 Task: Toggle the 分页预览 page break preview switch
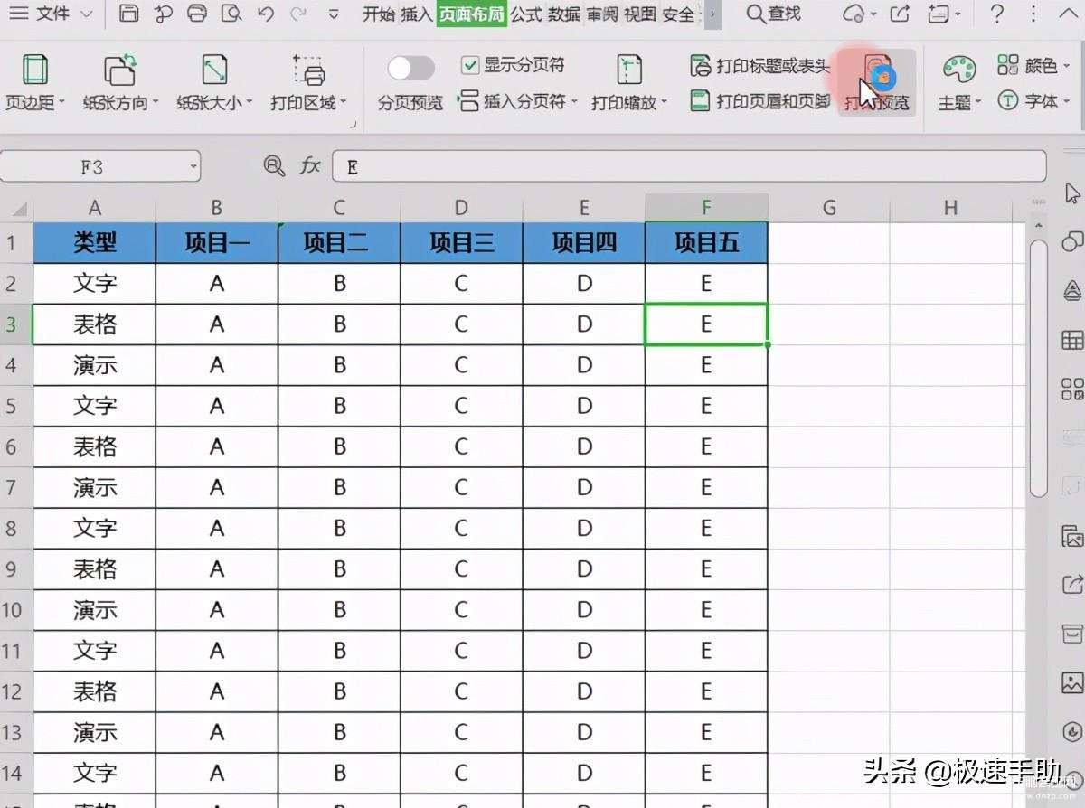point(411,68)
